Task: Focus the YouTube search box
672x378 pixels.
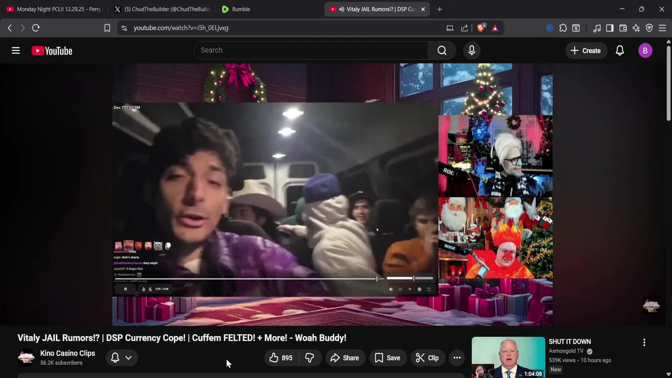Action: click(x=311, y=50)
